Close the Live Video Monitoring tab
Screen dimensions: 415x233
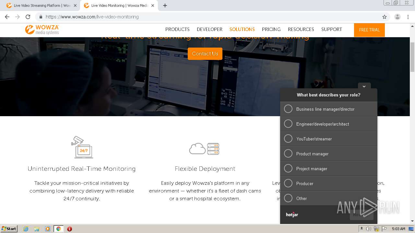(153, 6)
